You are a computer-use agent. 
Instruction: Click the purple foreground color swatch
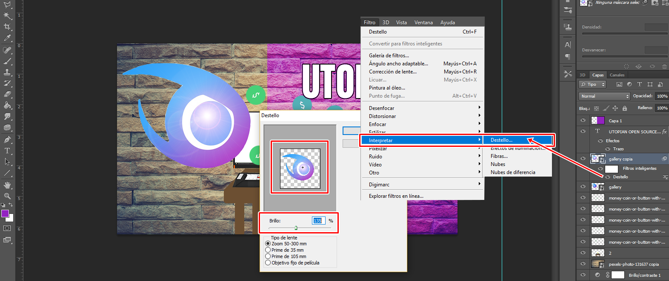coord(5,214)
